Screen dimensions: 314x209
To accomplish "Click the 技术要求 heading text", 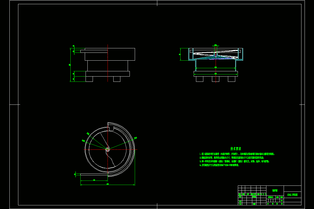I will (236, 148).
